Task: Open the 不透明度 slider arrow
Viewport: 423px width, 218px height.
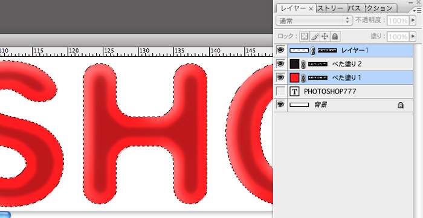Action: [x=413, y=21]
